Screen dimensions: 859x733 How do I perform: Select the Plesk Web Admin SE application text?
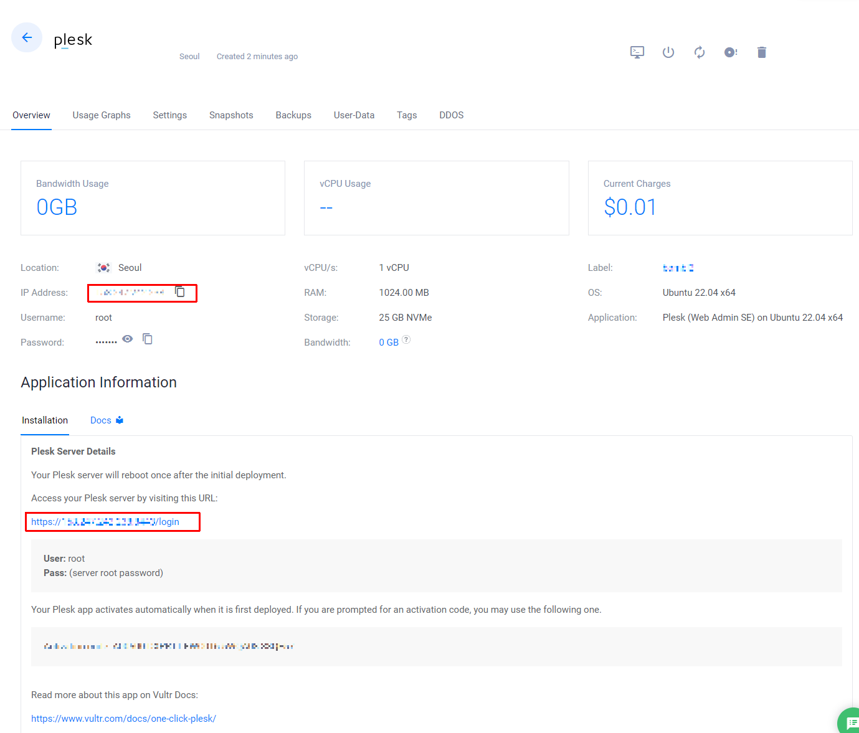(x=752, y=318)
